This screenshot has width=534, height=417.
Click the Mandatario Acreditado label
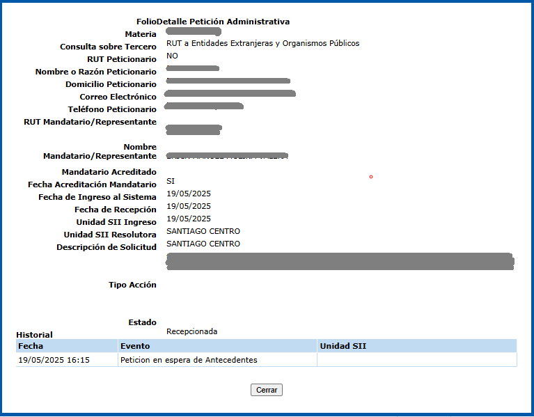coord(109,172)
